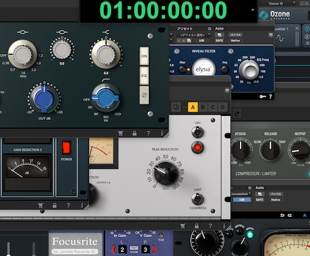Image resolution: width=310 pixels, height=256 pixels.
Task: Click the phase invert button on the EQ
Action: pos(144,96)
